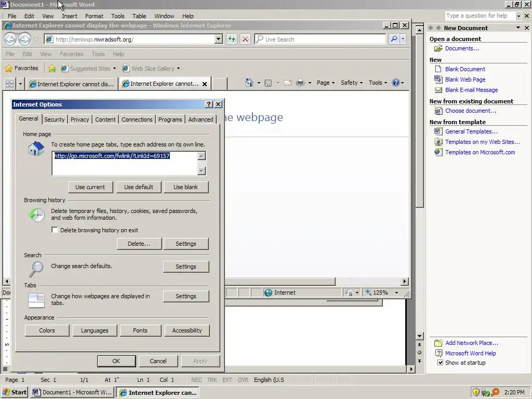
Task: Click the open folder Documents icon
Action: click(438, 48)
